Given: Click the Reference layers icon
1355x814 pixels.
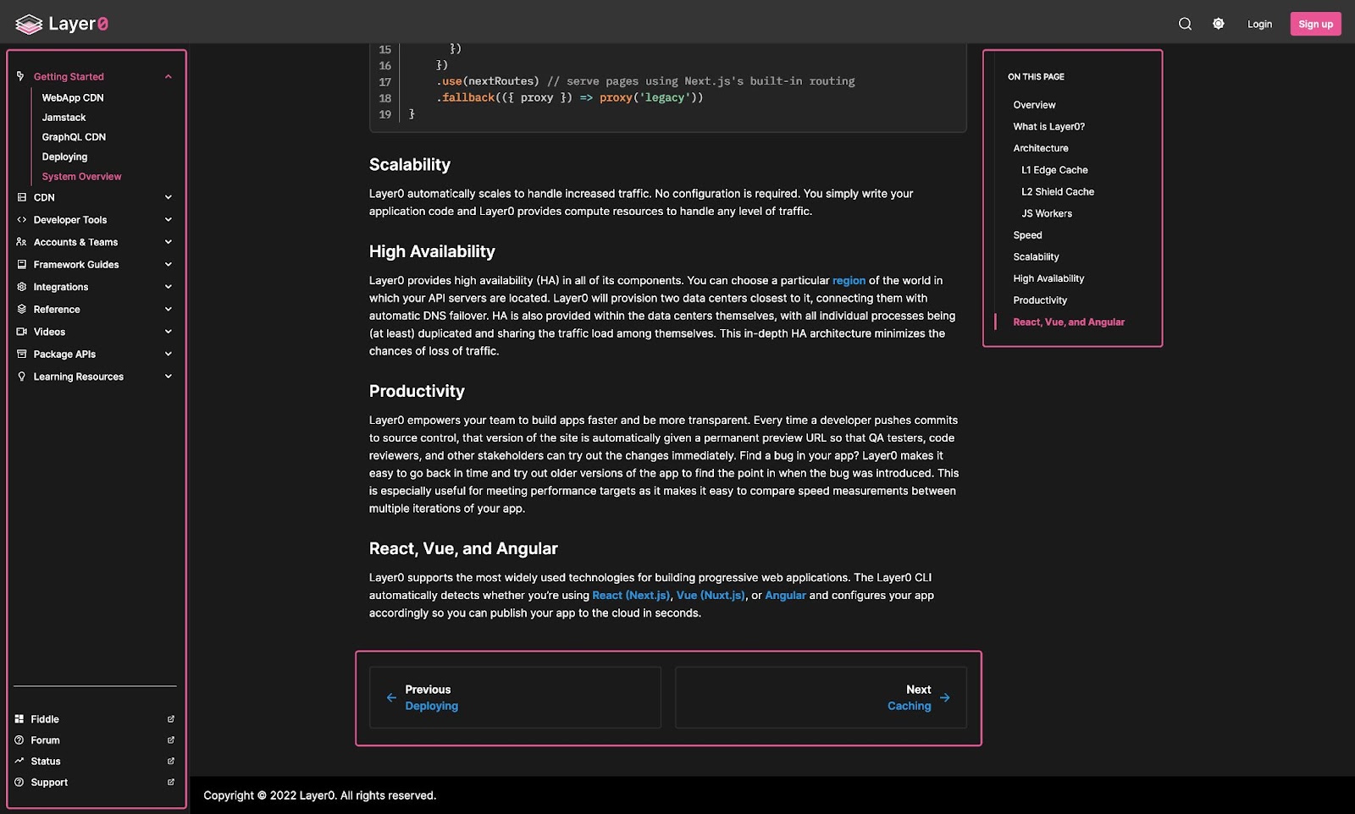Looking at the screenshot, I should [21, 309].
